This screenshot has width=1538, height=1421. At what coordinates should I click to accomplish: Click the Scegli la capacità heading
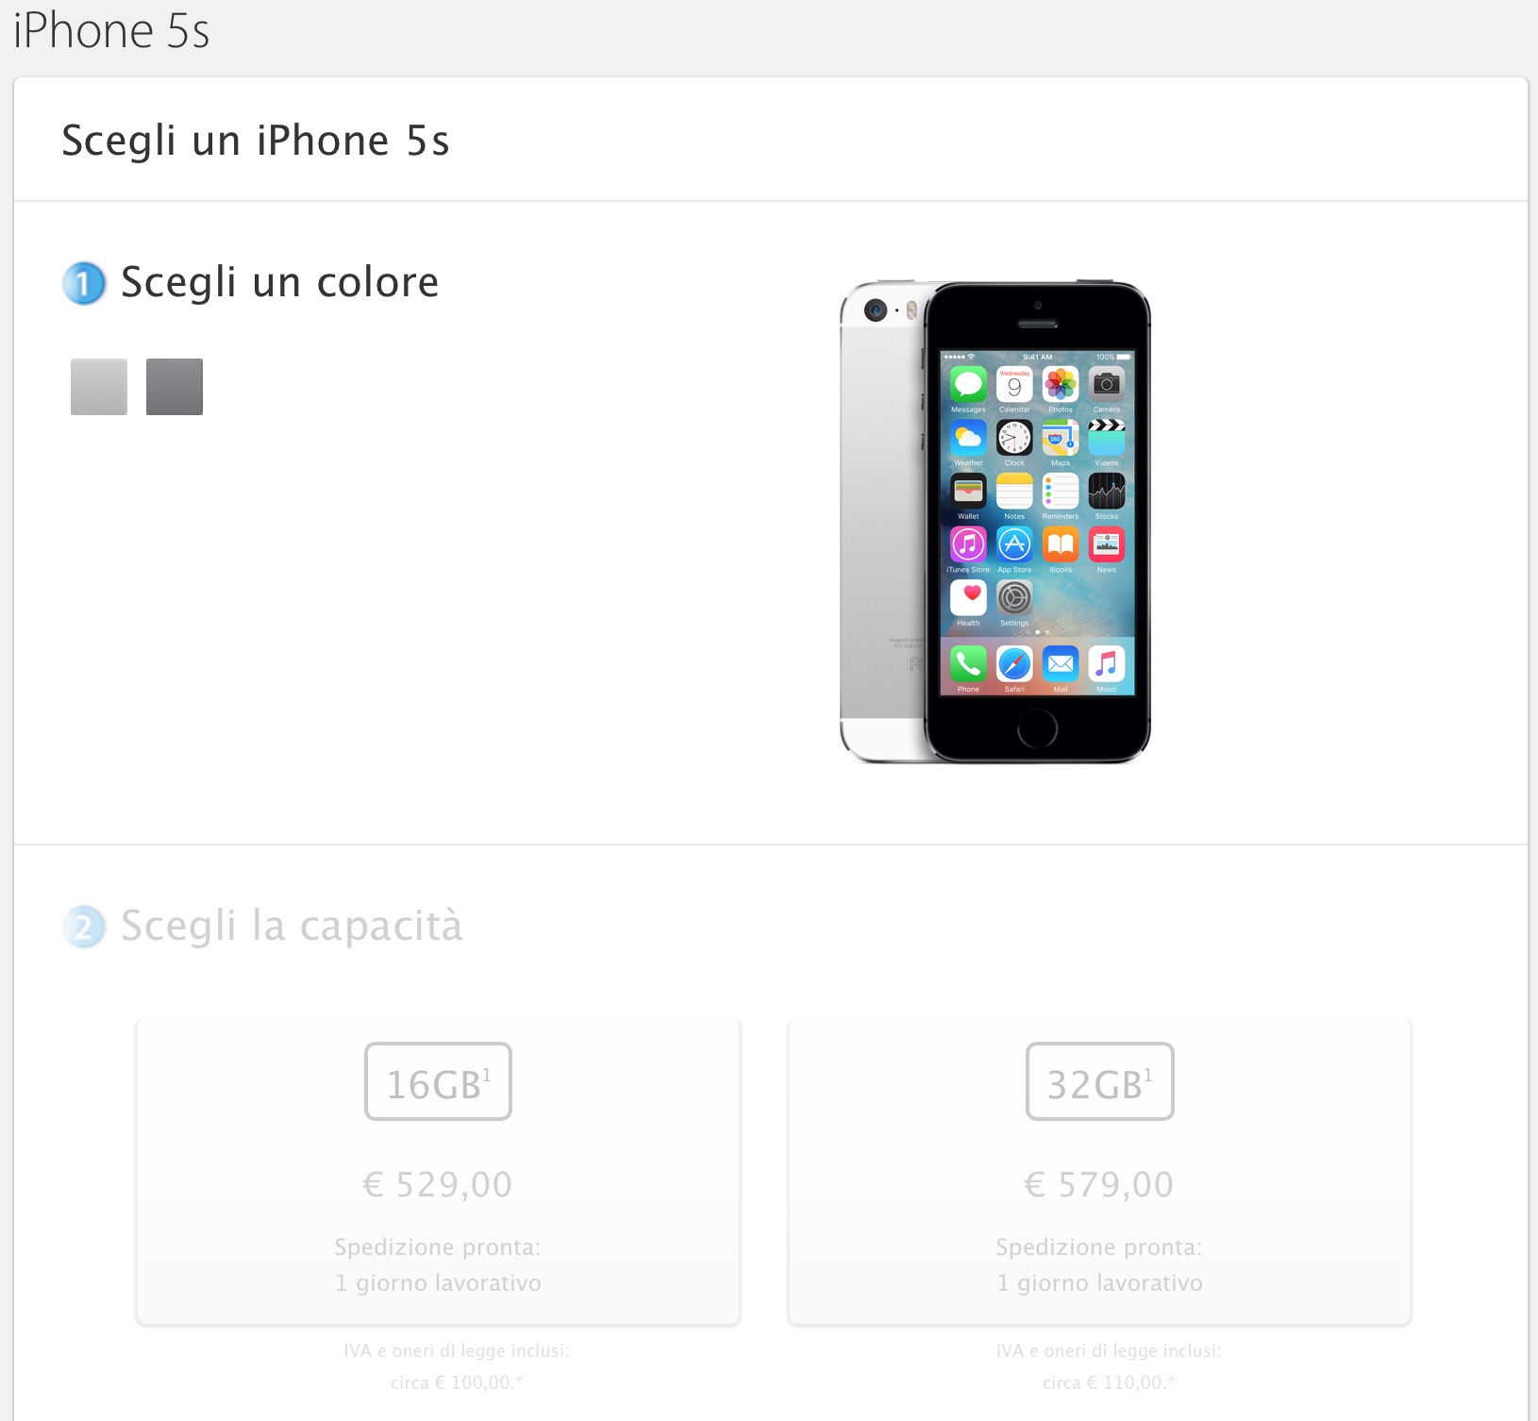[292, 926]
